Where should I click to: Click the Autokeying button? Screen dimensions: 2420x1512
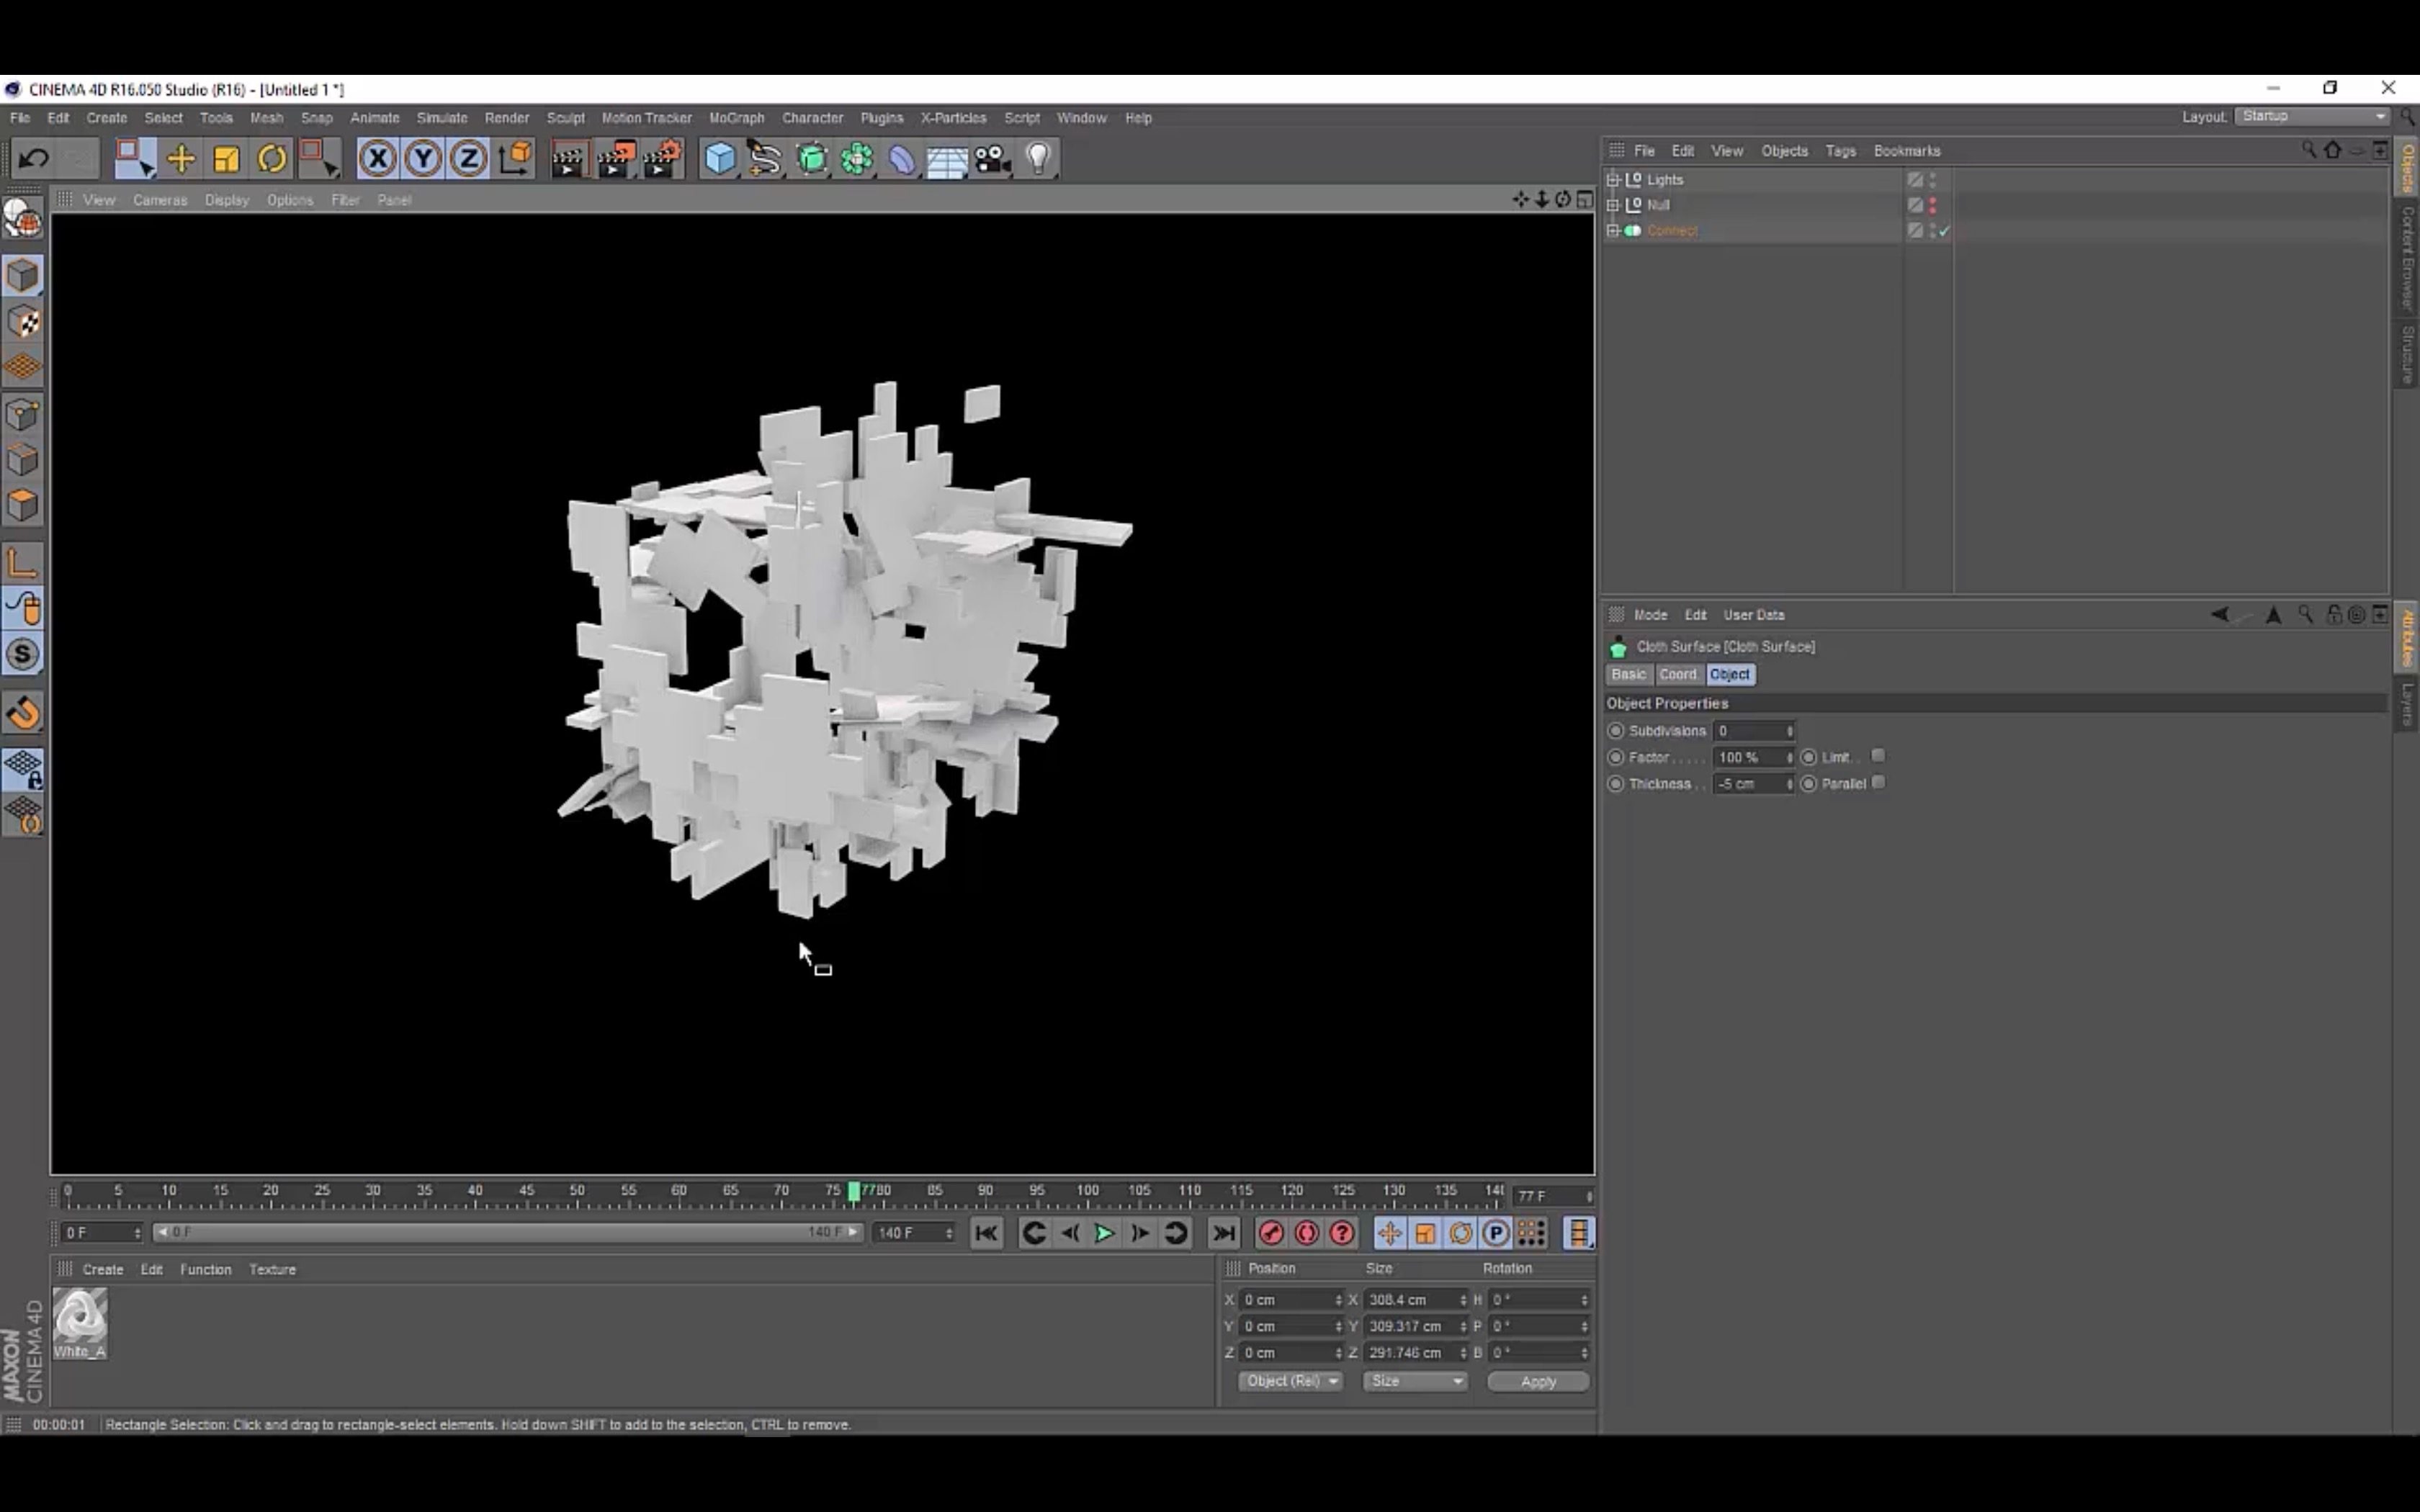click(1306, 1233)
